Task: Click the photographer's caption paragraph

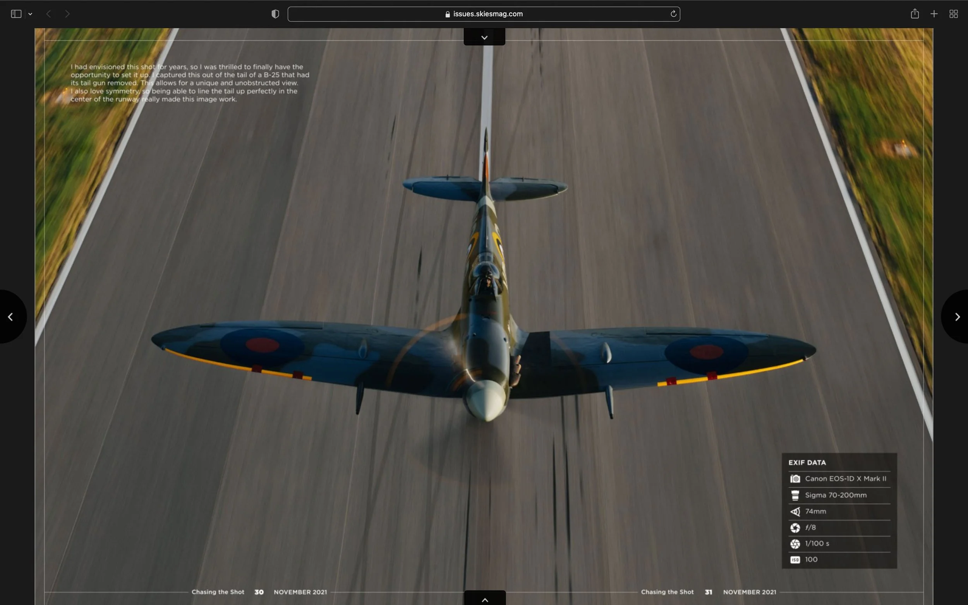Action: (x=190, y=83)
